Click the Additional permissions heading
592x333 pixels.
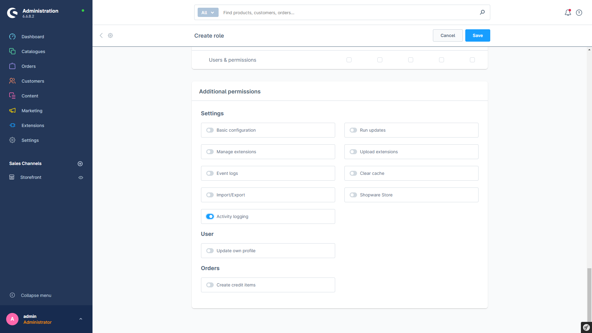coord(230,92)
